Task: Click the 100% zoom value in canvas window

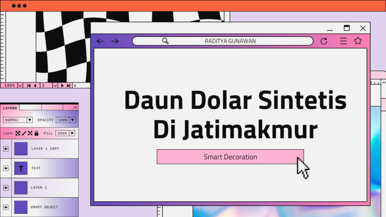Action: [9, 86]
